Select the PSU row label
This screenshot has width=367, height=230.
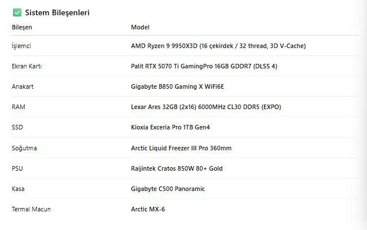click(18, 168)
